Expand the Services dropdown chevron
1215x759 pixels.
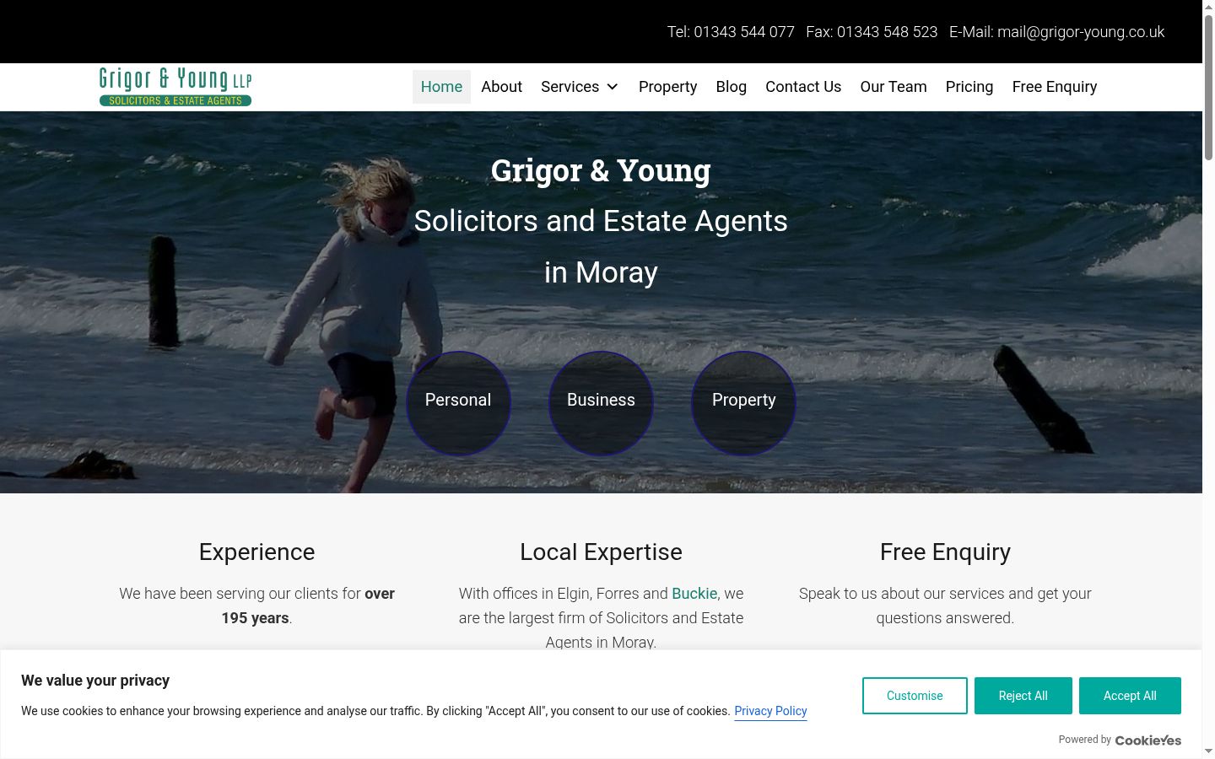click(x=613, y=87)
